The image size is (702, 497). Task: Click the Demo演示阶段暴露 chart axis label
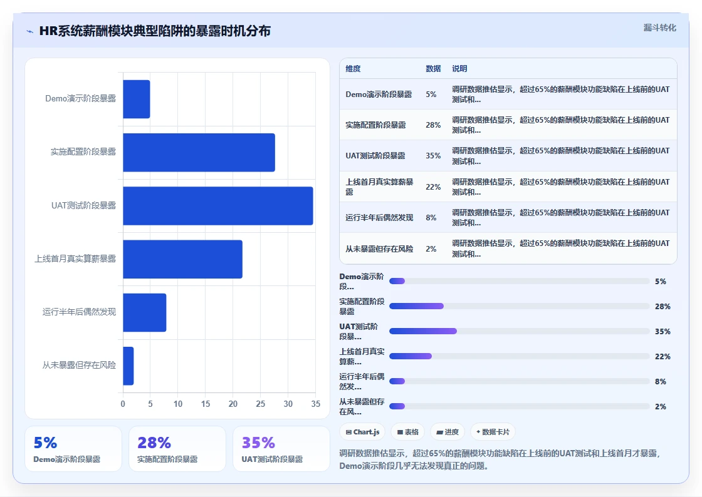coord(80,99)
